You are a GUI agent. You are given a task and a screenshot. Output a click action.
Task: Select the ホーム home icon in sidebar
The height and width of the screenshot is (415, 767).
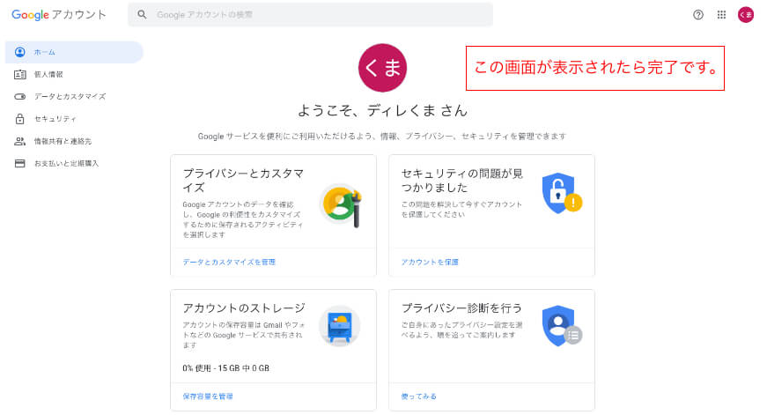[20, 52]
